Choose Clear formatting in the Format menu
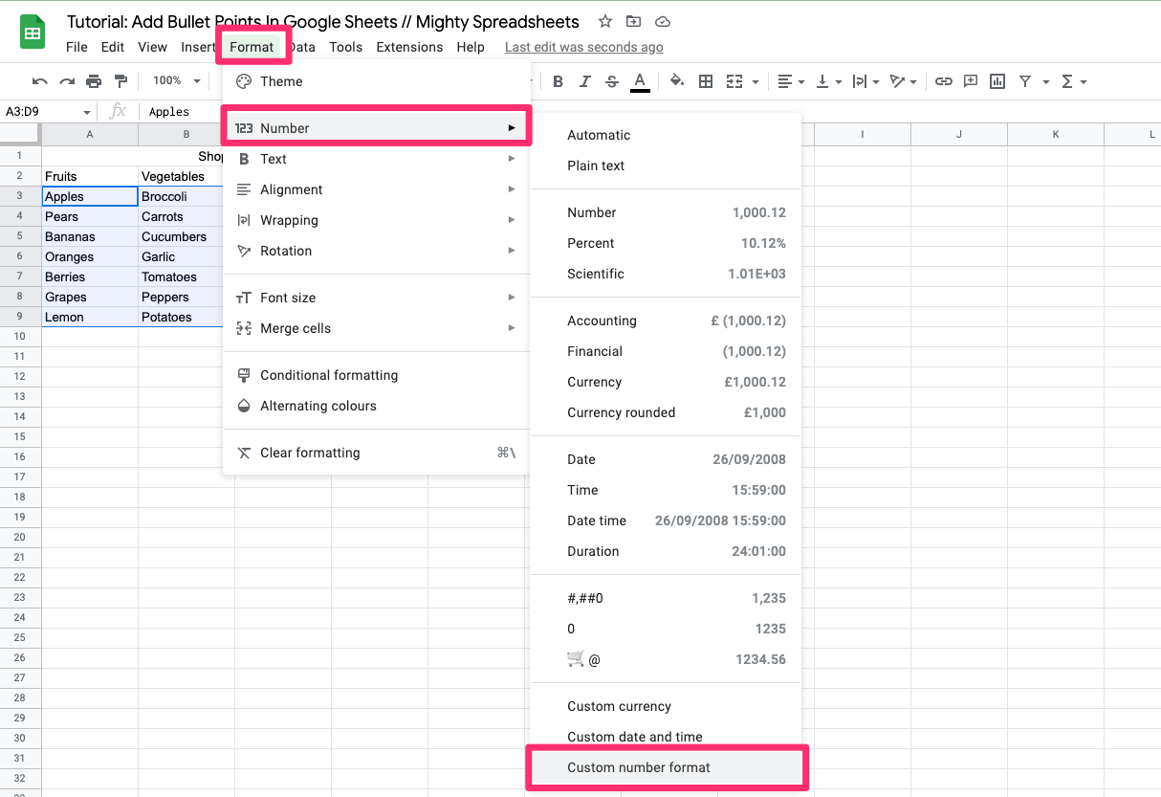The image size is (1161, 797). (376, 453)
